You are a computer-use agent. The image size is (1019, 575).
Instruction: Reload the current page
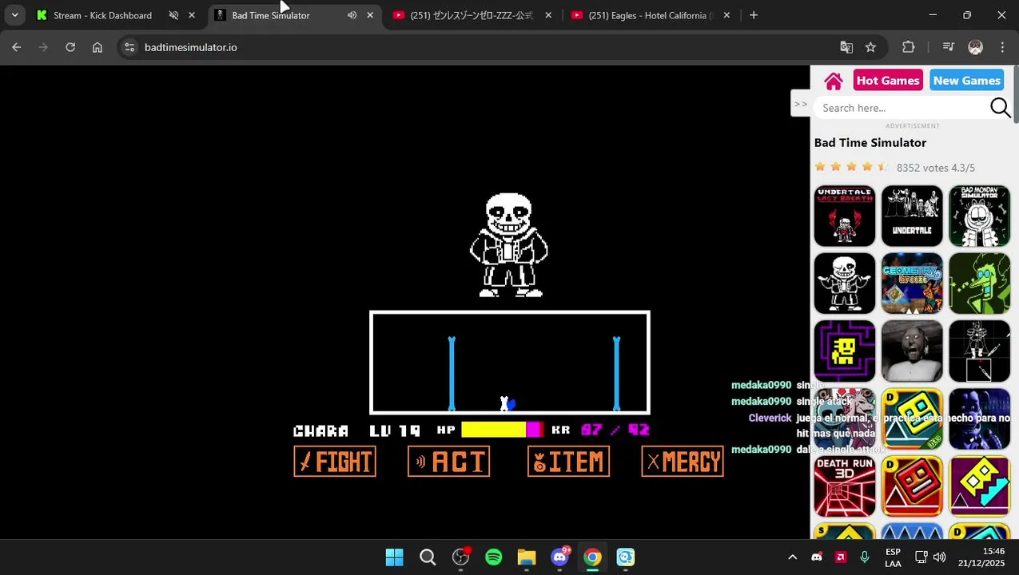coord(70,47)
